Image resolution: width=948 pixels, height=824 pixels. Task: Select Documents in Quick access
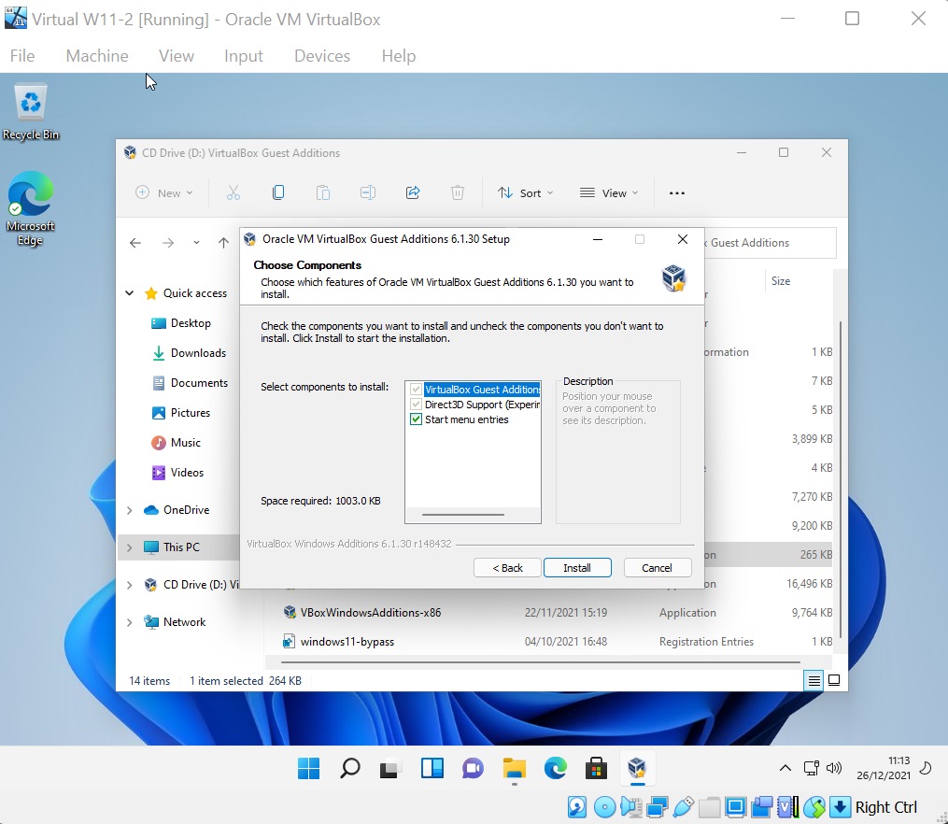pyautogui.click(x=190, y=383)
